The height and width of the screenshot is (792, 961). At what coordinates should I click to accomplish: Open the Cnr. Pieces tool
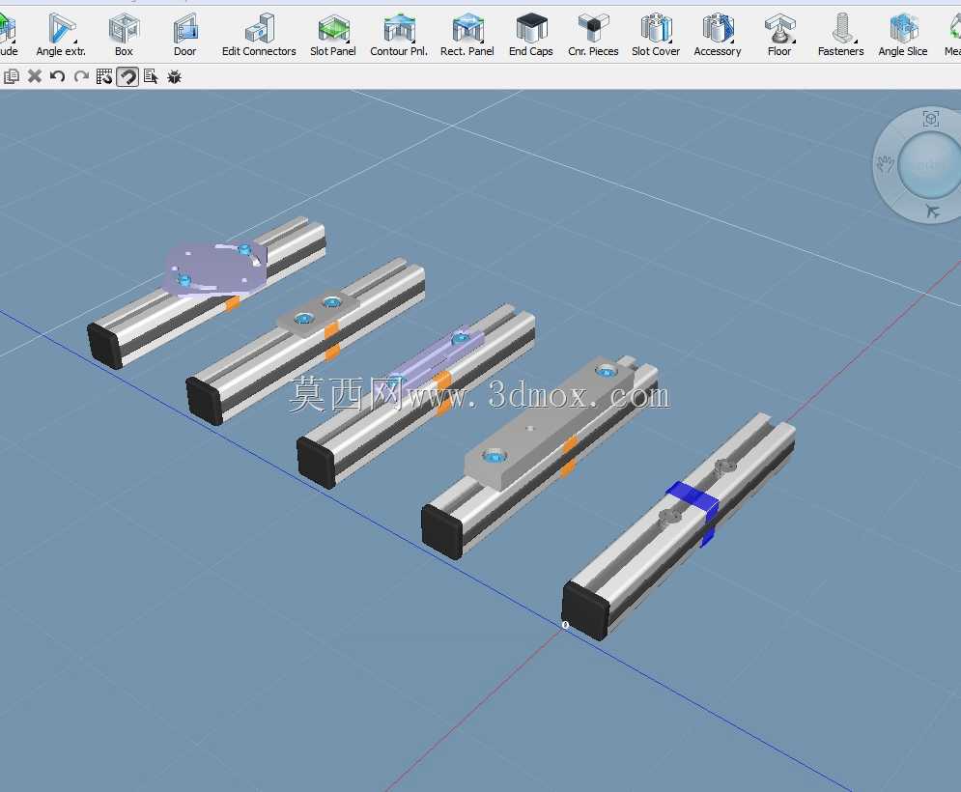pos(593,35)
